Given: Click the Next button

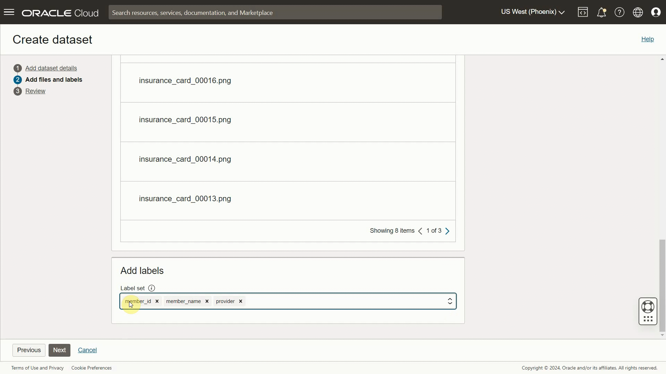Looking at the screenshot, I should (x=59, y=350).
